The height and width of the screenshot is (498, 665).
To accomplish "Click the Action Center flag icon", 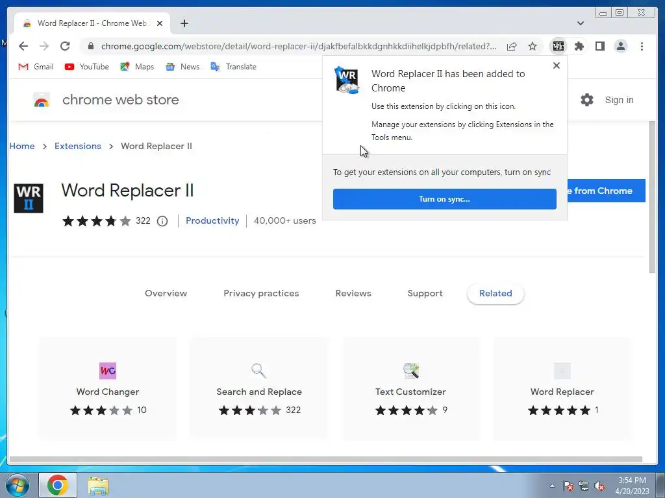I will pyautogui.click(x=568, y=486).
